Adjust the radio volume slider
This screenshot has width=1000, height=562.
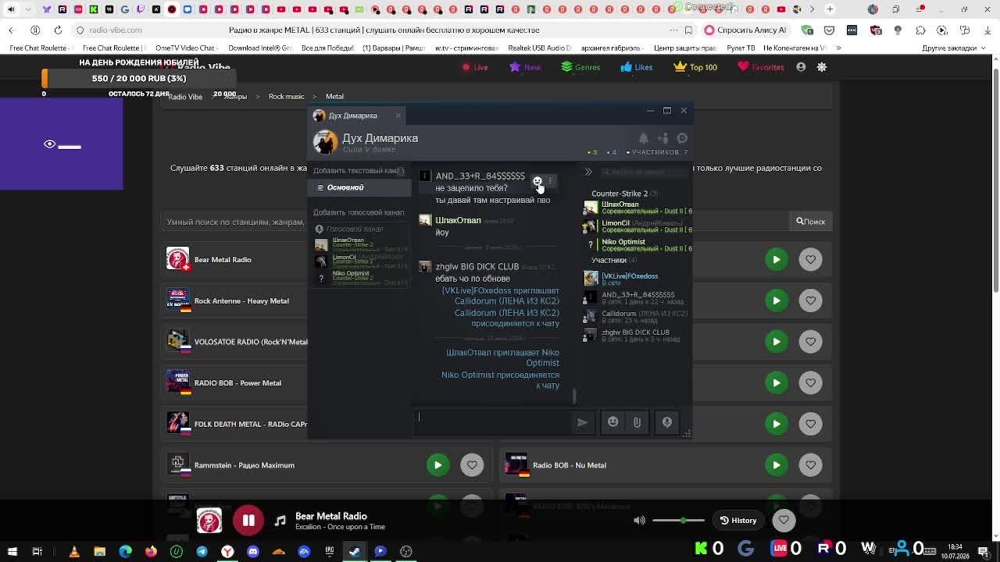click(x=678, y=521)
